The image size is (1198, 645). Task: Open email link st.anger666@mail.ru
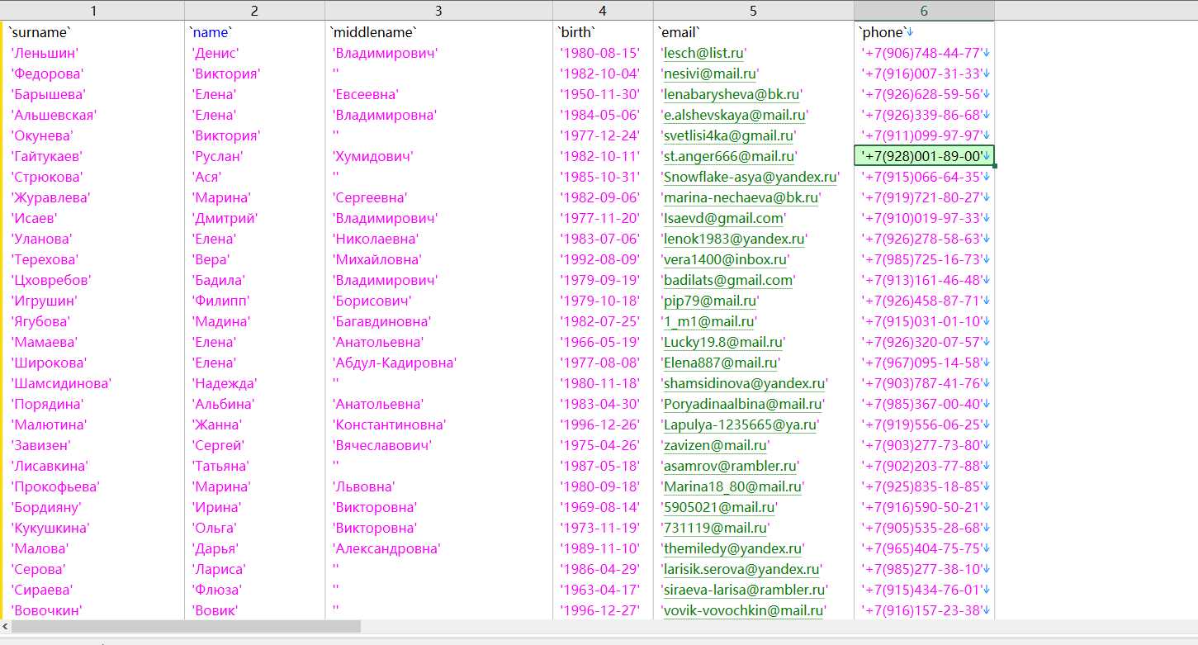pyautogui.click(x=730, y=156)
